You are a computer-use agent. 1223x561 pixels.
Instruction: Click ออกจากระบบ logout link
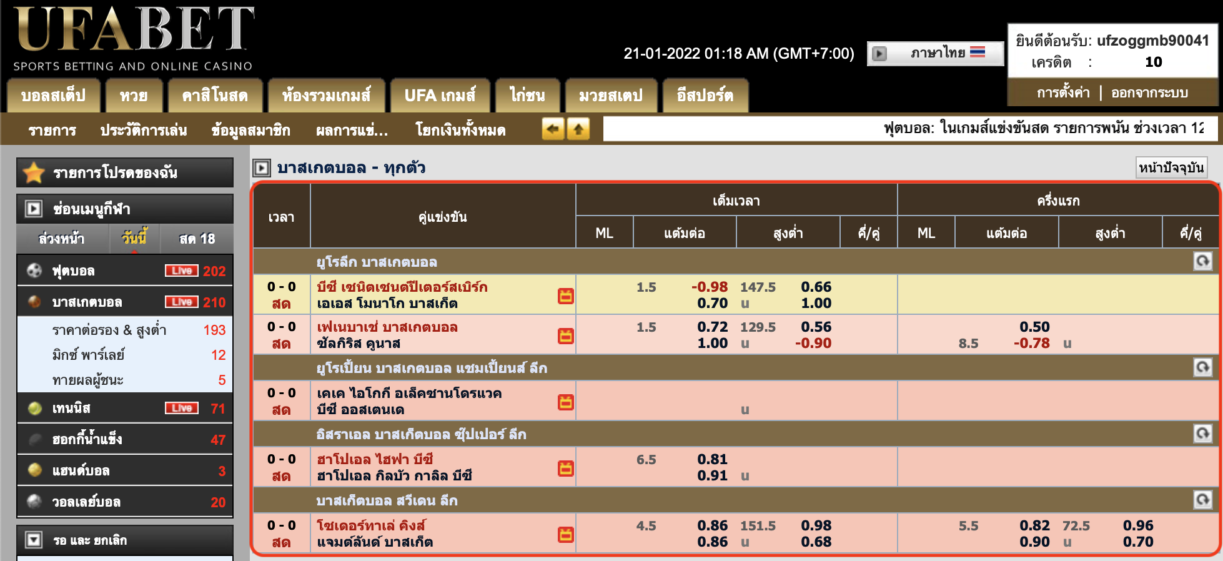point(1149,92)
